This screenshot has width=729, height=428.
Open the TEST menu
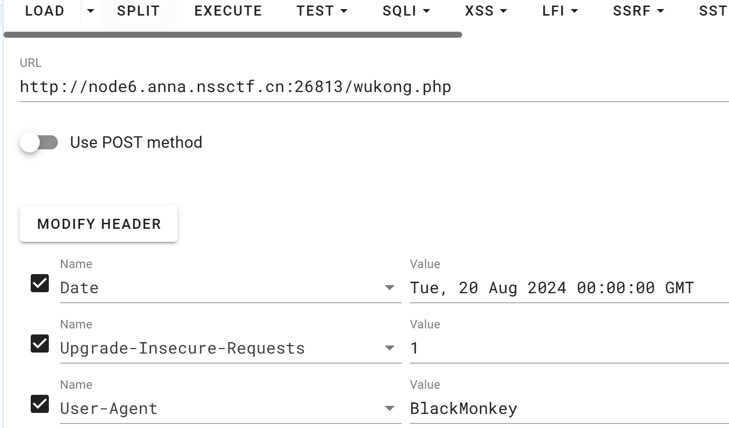point(322,11)
